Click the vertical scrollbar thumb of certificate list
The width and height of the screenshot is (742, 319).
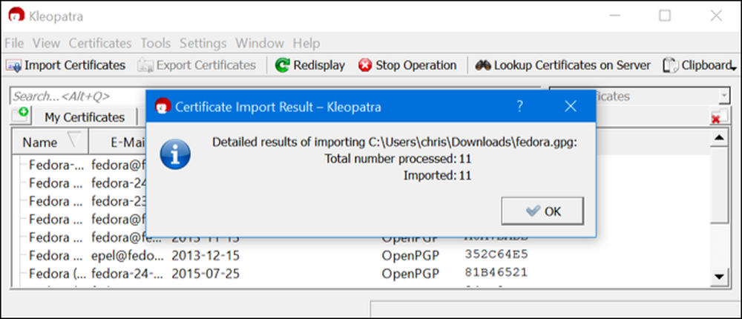(719, 185)
